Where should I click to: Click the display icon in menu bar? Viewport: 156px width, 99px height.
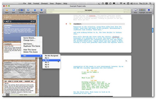point(114,3)
